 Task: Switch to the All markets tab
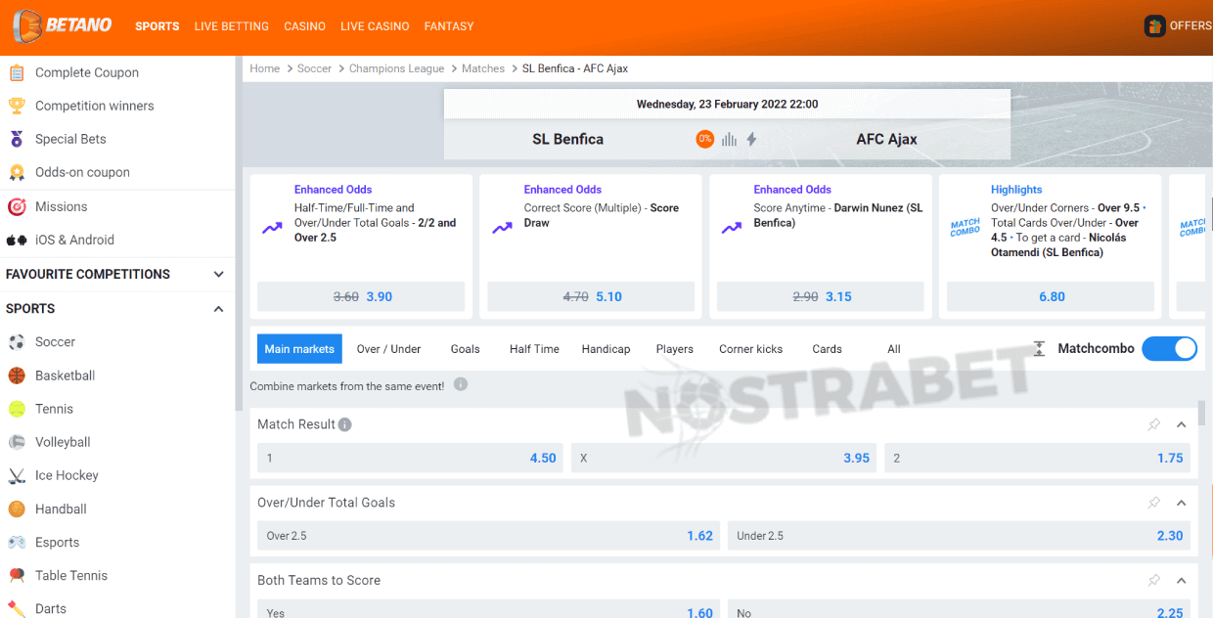(x=893, y=349)
